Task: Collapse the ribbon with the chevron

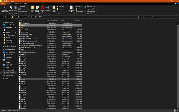Action: (175, 4)
